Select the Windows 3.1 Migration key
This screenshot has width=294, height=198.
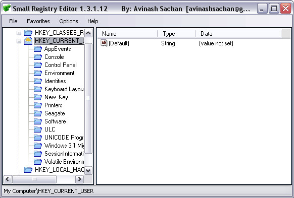click(x=64, y=146)
